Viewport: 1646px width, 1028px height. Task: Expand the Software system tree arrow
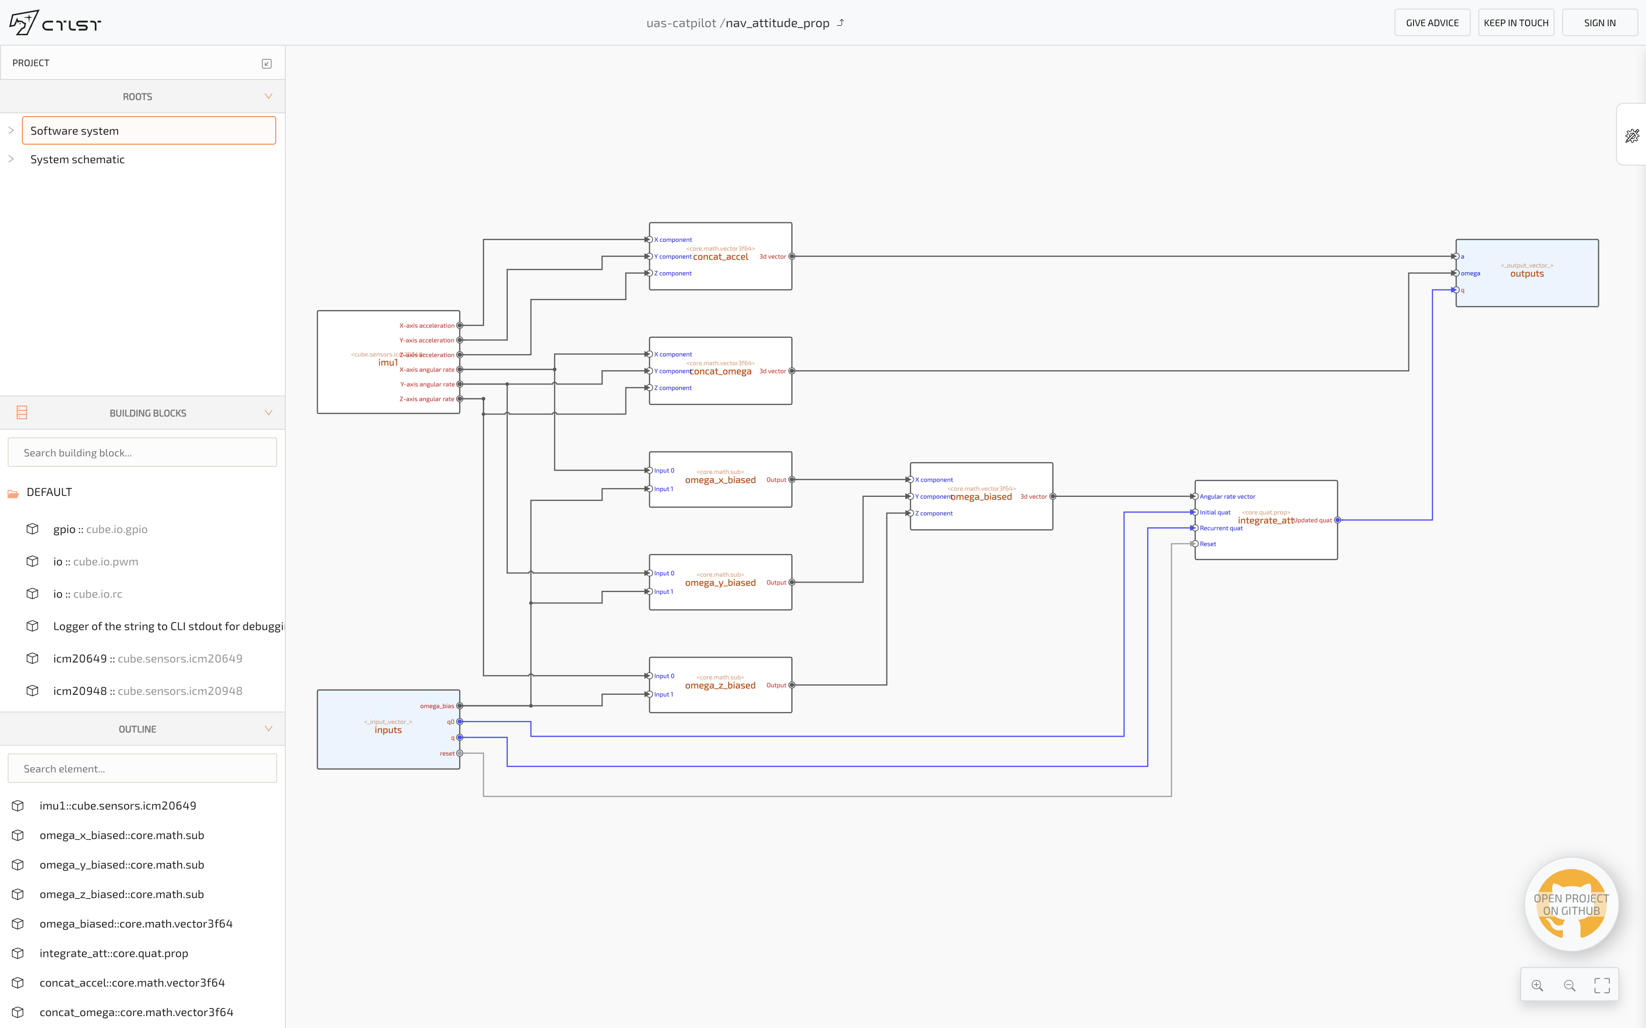point(11,130)
